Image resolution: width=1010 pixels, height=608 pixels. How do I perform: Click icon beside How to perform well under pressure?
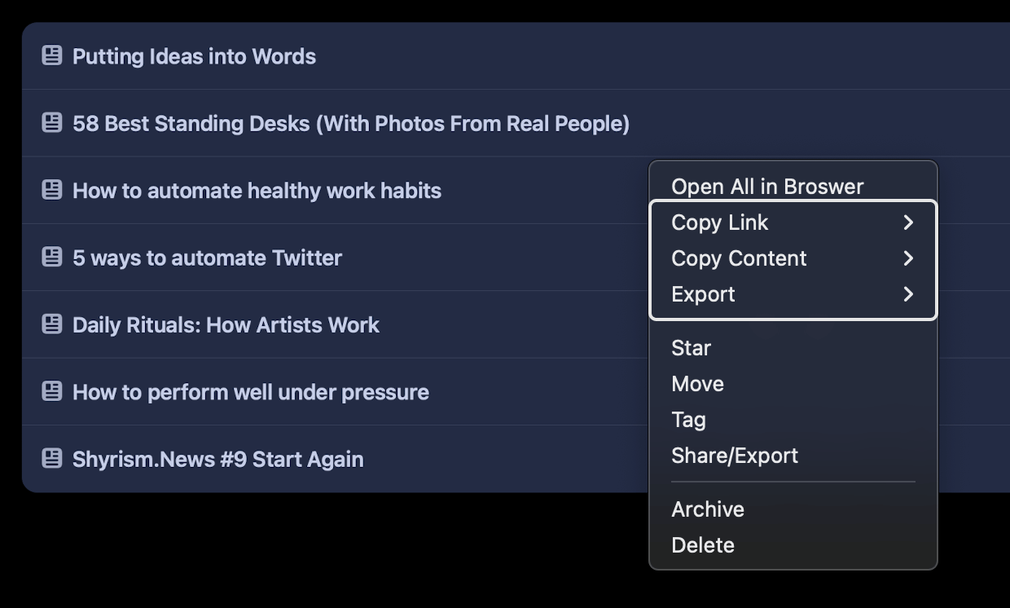pyautogui.click(x=52, y=391)
